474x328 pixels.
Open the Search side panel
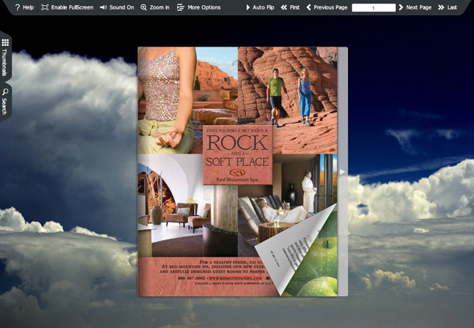point(5,102)
